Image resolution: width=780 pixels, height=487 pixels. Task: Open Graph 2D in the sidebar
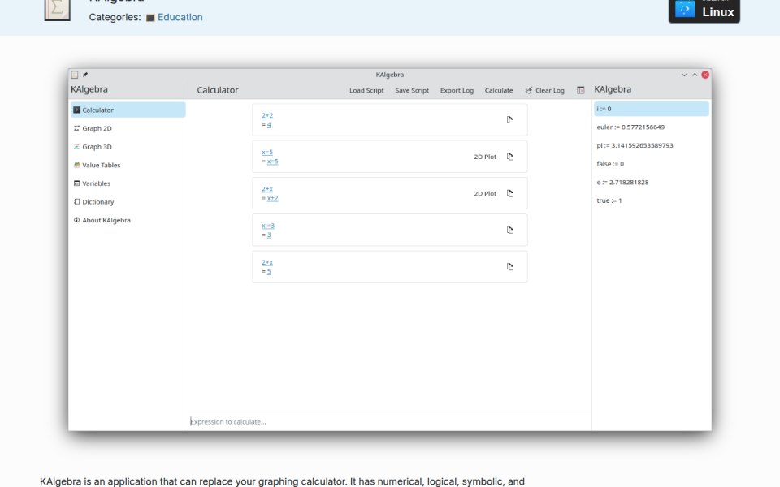click(128, 128)
